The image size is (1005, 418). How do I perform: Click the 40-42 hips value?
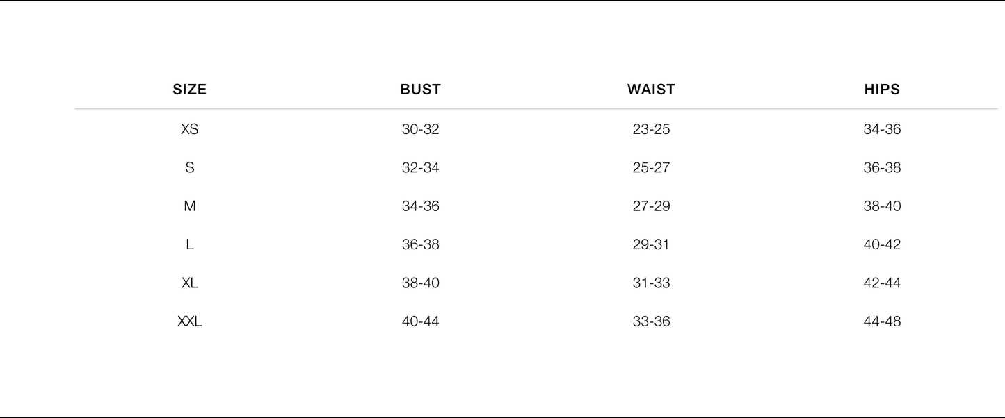tap(882, 244)
